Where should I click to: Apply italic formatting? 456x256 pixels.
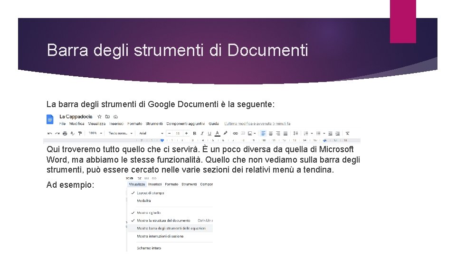(x=202, y=134)
